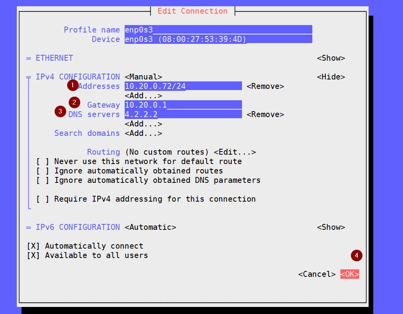The image size is (403, 314).
Task: Hide the IPv4 CONFIGURATION section
Action: pos(331,77)
